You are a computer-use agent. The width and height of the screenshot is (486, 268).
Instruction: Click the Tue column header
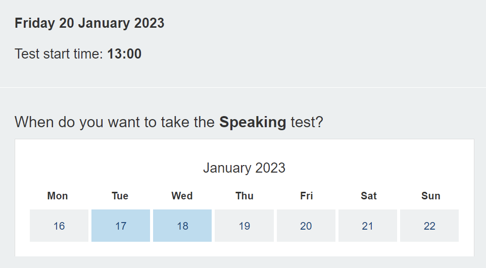pos(120,196)
